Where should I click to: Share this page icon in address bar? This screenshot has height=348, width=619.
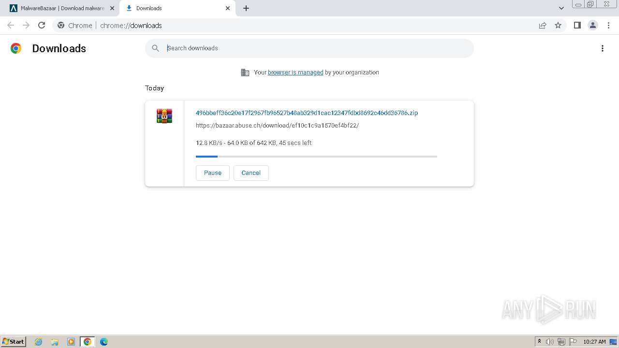click(543, 25)
